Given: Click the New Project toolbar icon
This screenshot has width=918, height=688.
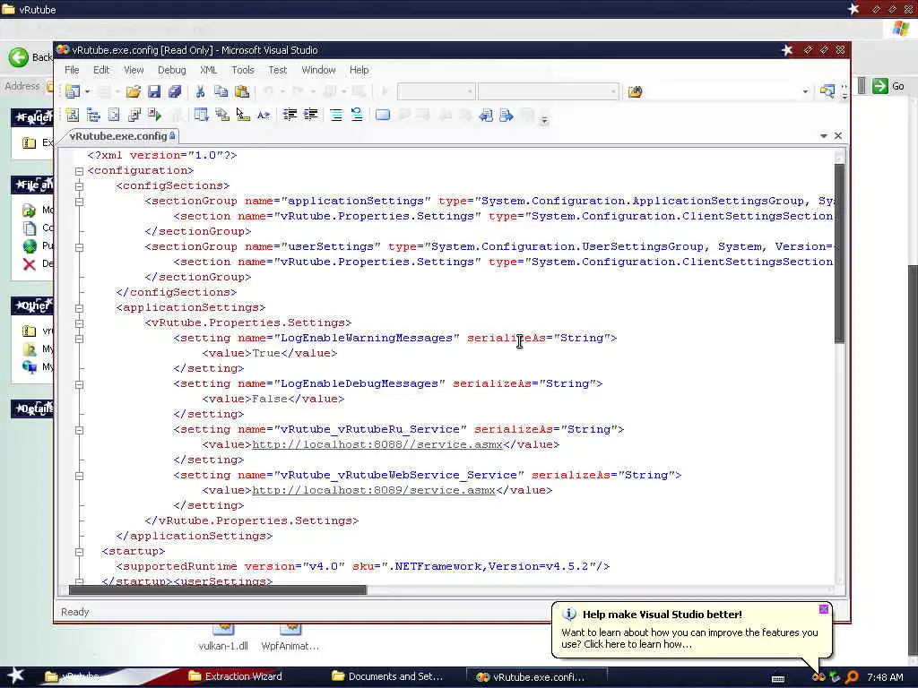Looking at the screenshot, I should [x=73, y=91].
